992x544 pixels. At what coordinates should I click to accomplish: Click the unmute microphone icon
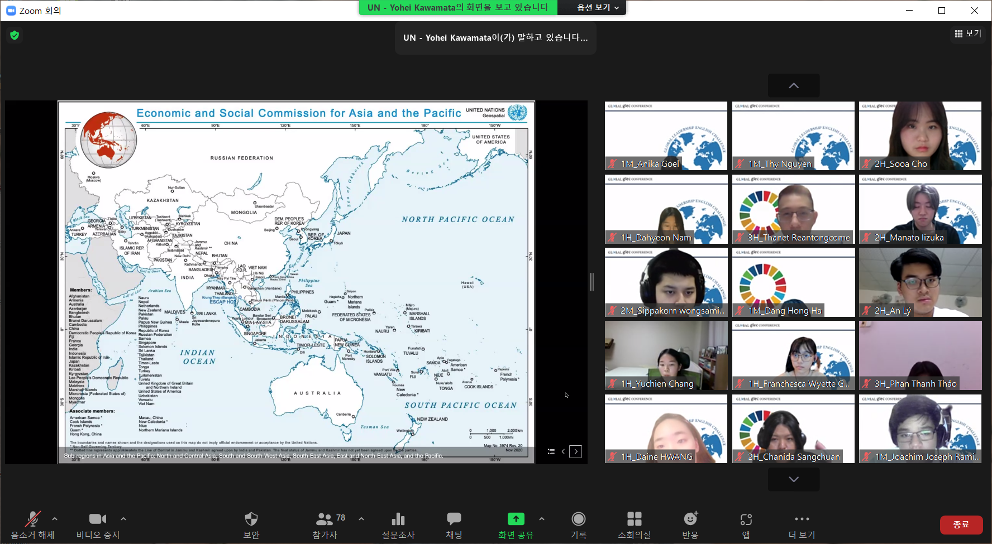(x=33, y=519)
